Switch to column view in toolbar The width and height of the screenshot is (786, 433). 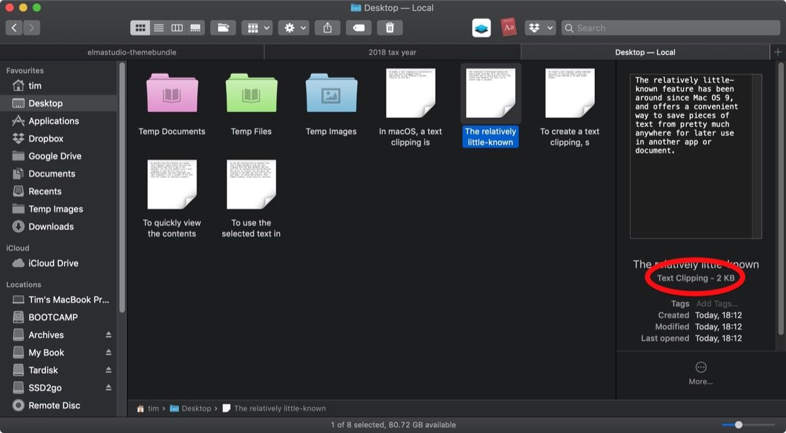tap(177, 28)
